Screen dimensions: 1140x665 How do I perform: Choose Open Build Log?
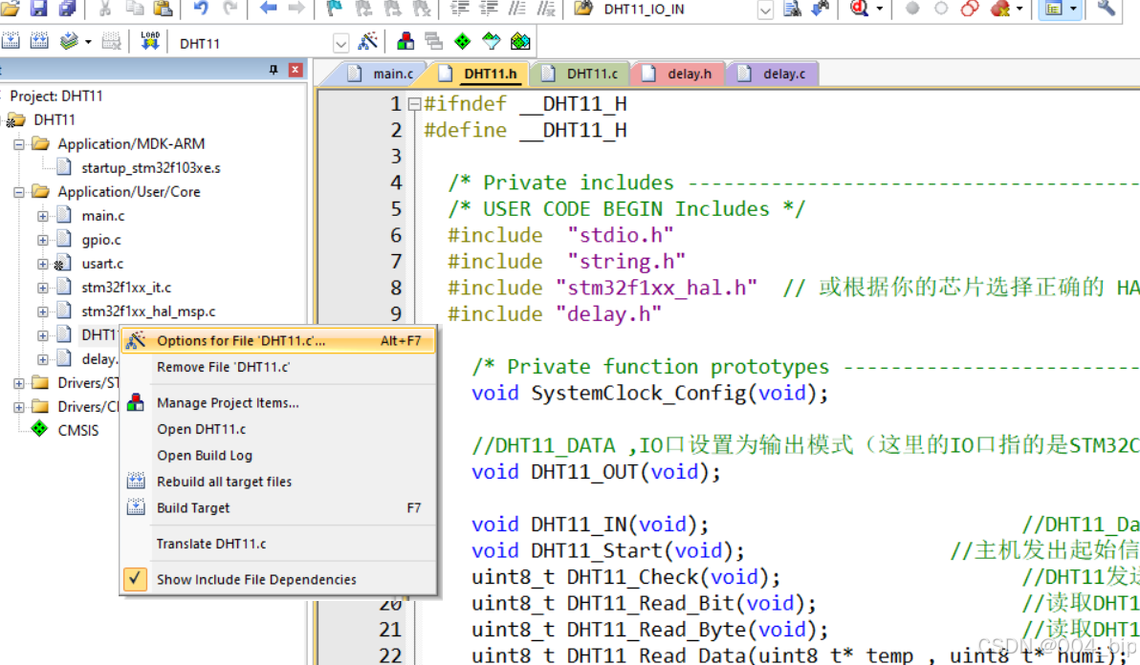278,455
